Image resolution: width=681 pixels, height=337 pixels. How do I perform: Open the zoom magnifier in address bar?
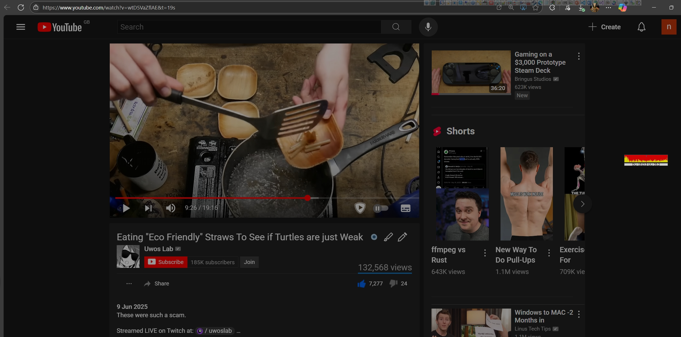tap(511, 8)
